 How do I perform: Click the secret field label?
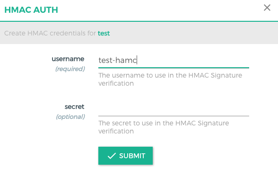coord(74,106)
